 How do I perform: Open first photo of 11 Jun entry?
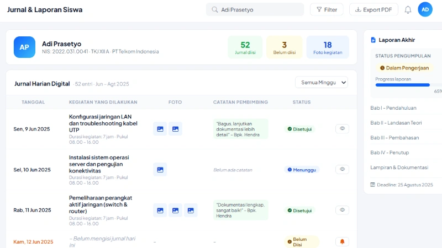[x=160, y=211]
